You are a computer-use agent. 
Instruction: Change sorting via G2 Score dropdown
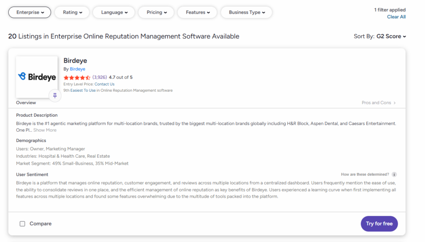[x=391, y=37]
